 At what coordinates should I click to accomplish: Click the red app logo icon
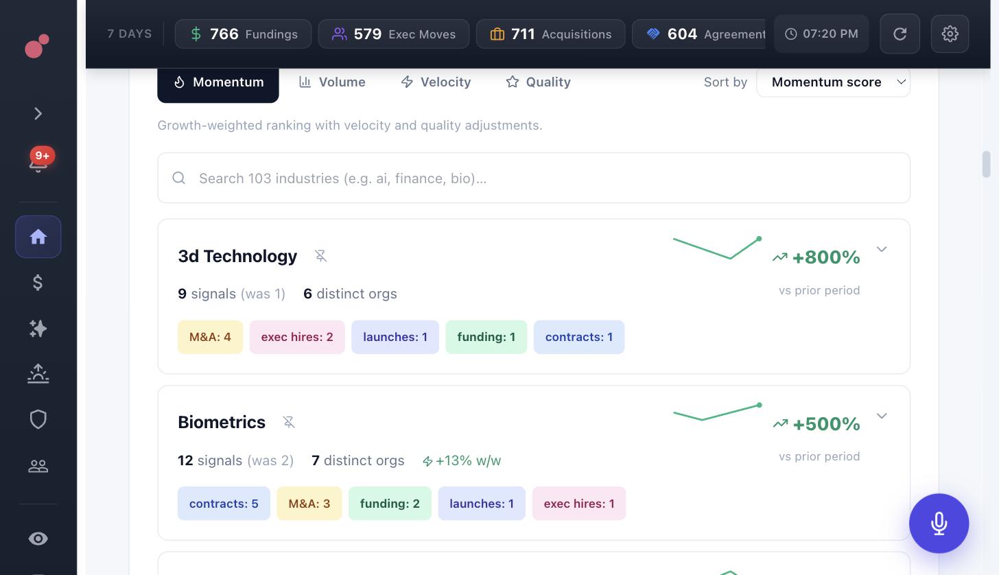pos(37,46)
